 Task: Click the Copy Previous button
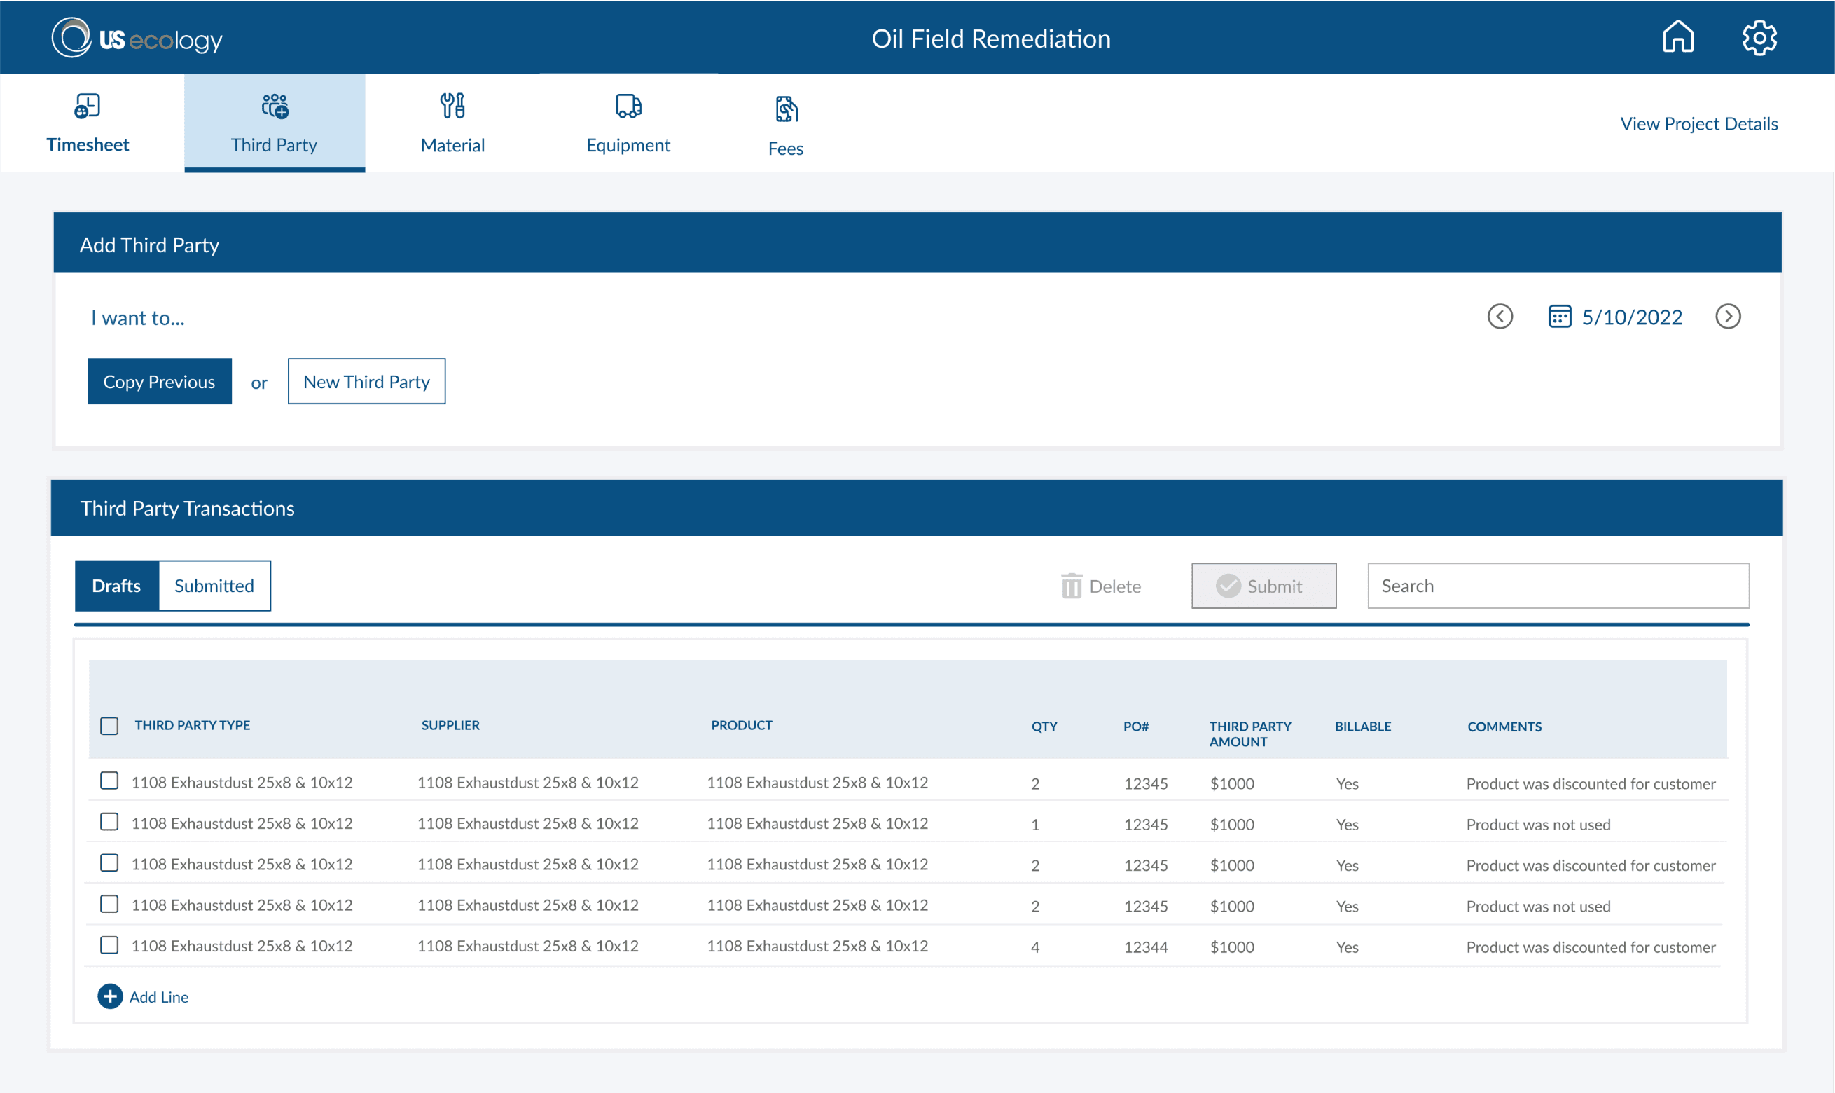(x=159, y=382)
